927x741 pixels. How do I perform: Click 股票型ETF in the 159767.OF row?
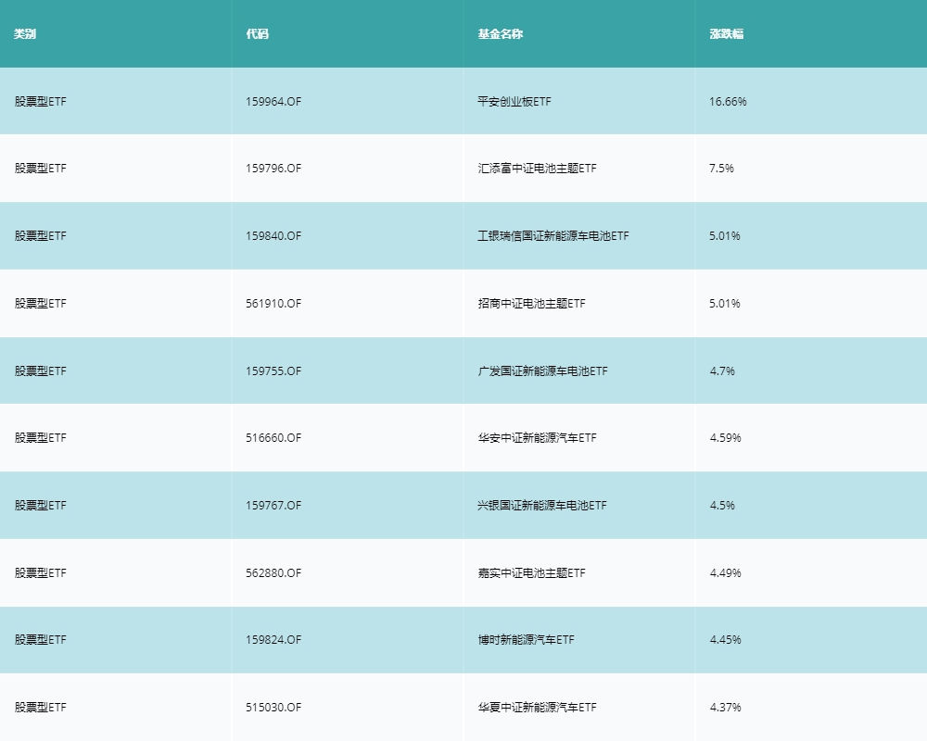coord(40,505)
